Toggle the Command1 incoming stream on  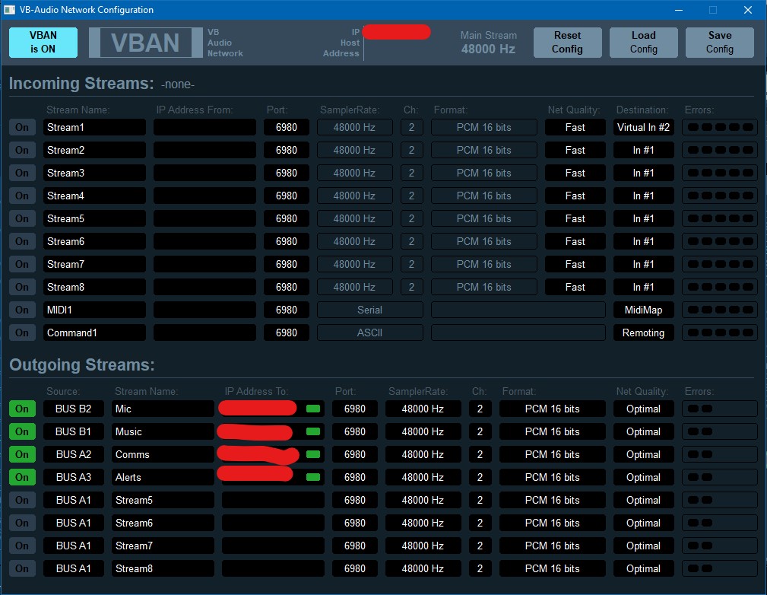tap(21, 332)
